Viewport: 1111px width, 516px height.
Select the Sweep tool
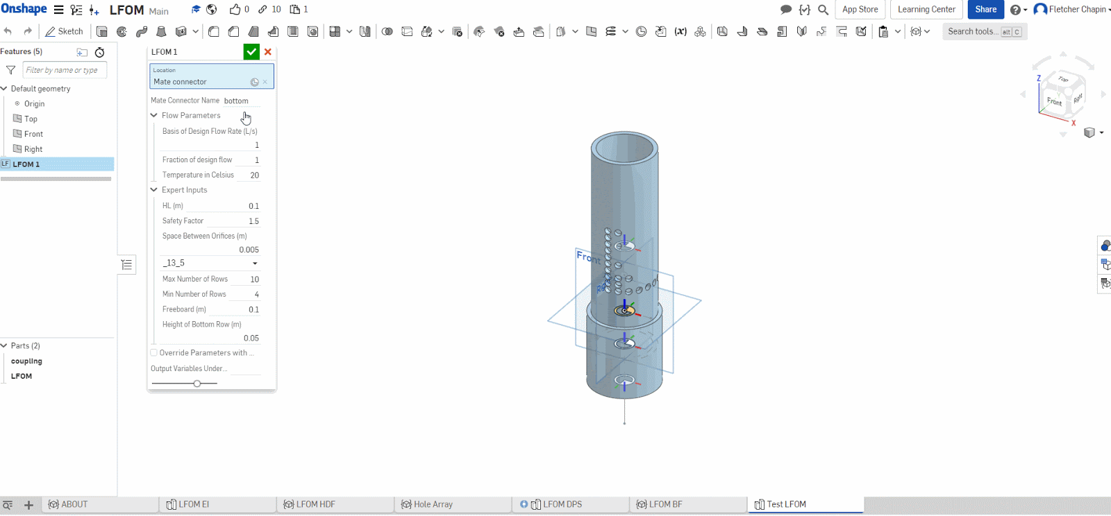(142, 31)
